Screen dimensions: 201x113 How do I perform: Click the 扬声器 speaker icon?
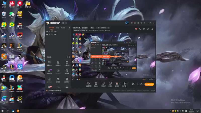point(124,84)
